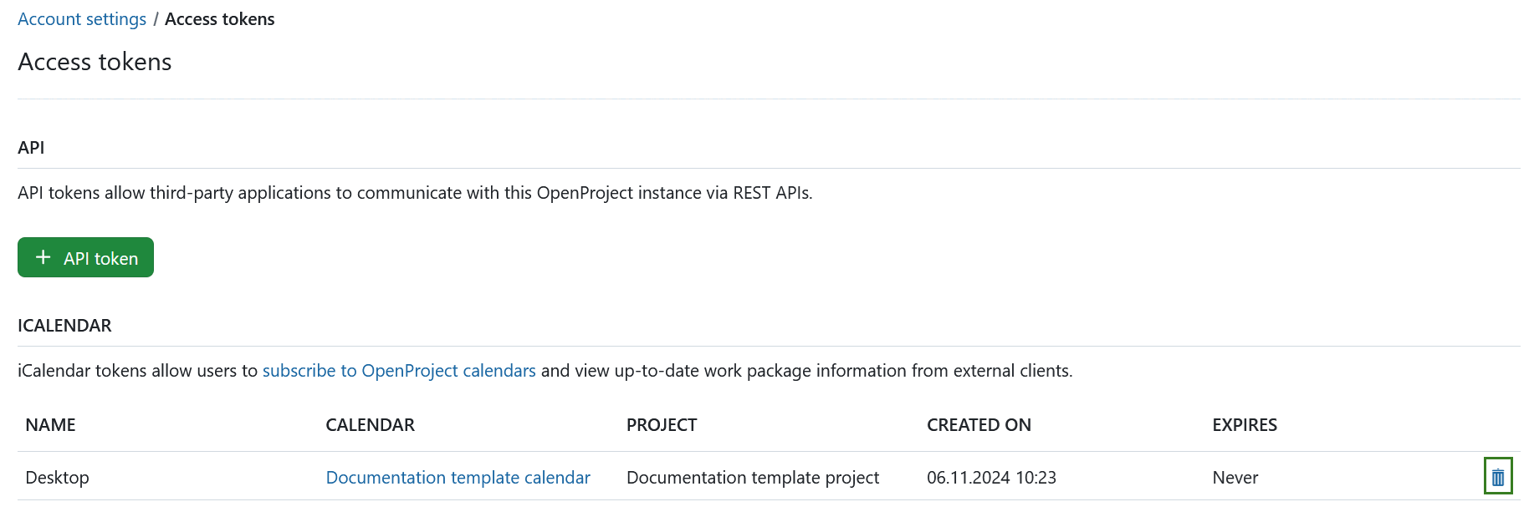Create a new API token
1529x522 pixels.
pyautogui.click(x=85, y=257)
